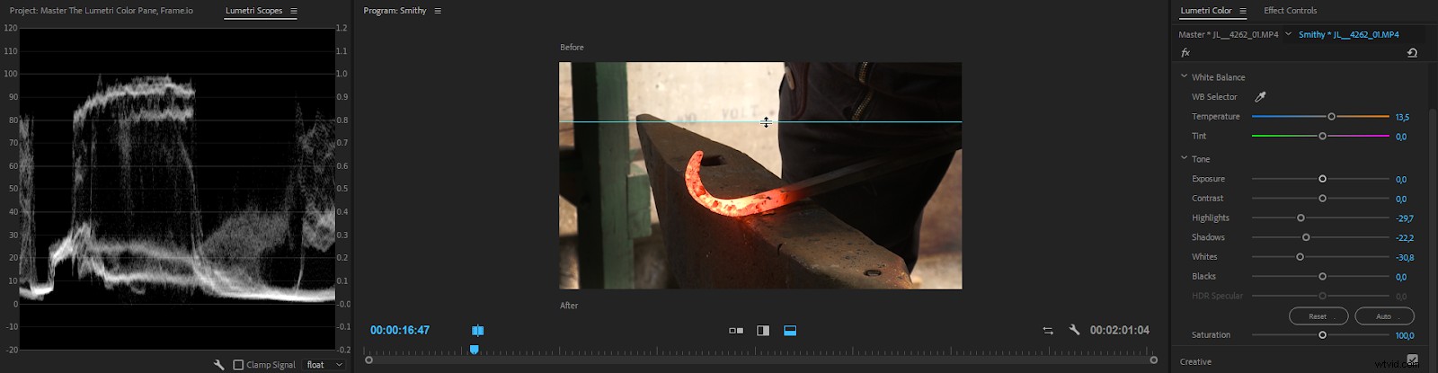The height and width of the screenshot is (373, 1438).
Task: Open Lumetri Scopes wrench settings
Action: click(x=218, y=365)
